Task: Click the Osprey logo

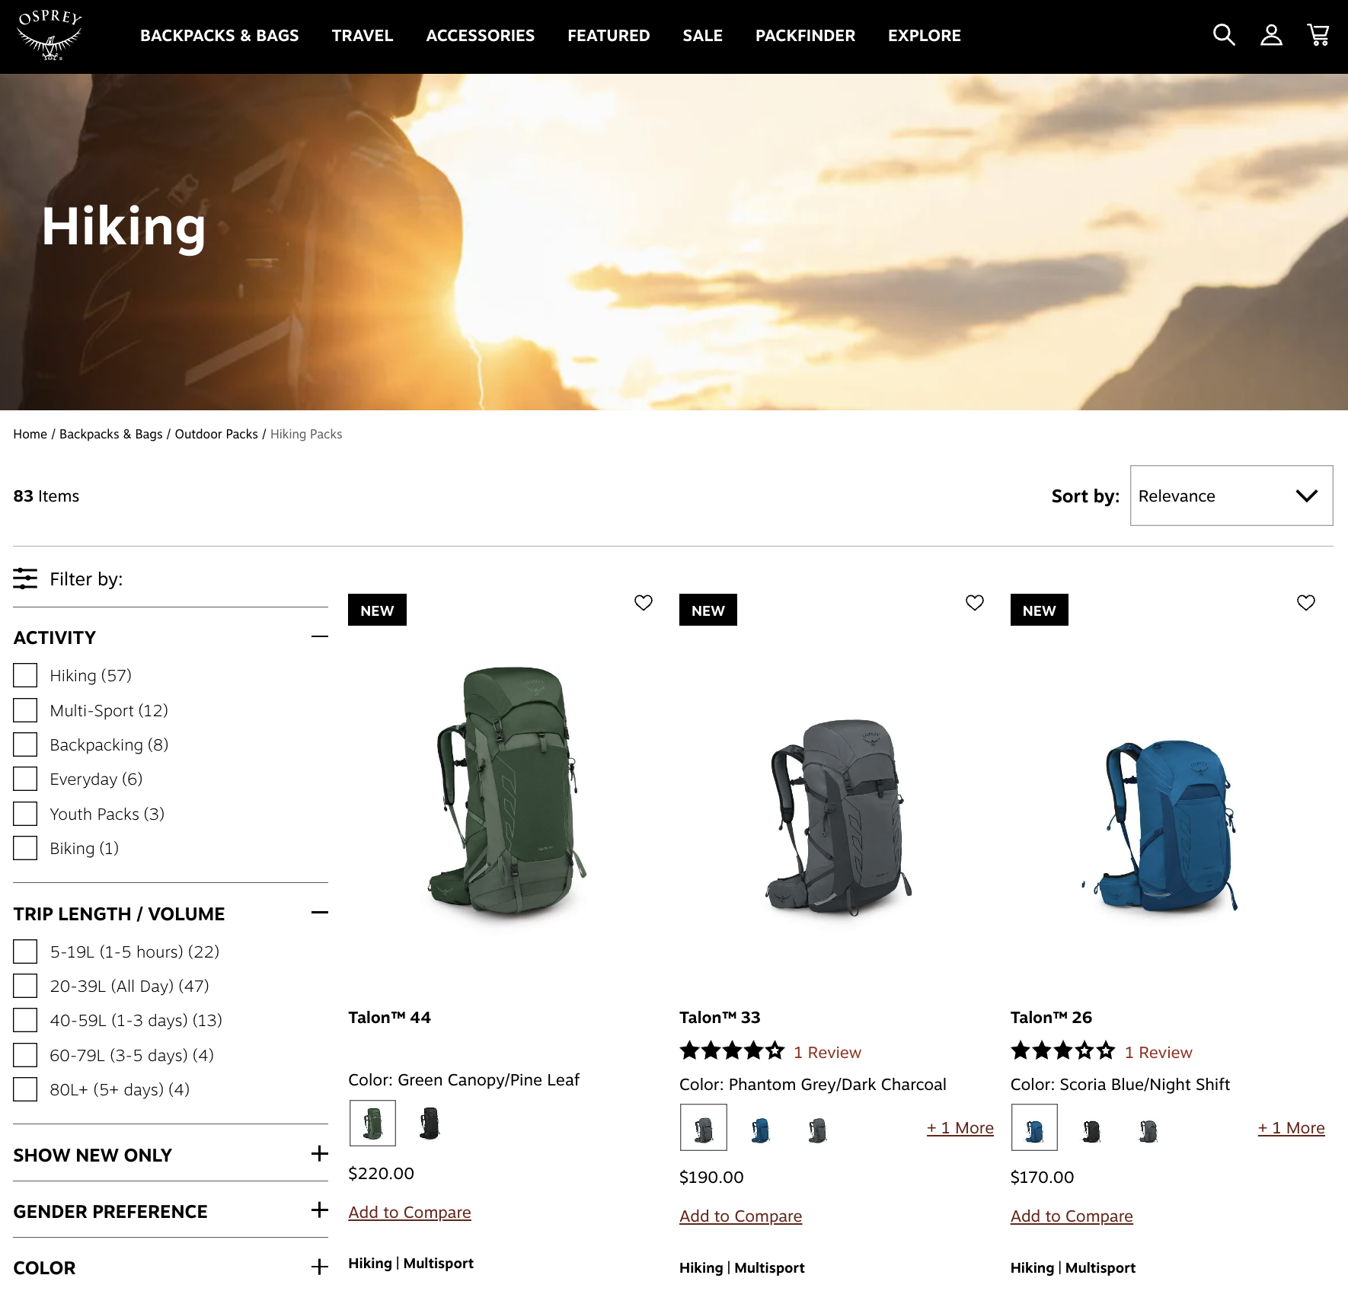Action: pos(50,35)
